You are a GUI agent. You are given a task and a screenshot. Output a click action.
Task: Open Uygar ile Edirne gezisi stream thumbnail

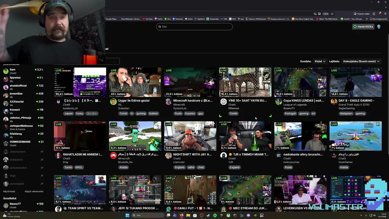click(135, 82)
